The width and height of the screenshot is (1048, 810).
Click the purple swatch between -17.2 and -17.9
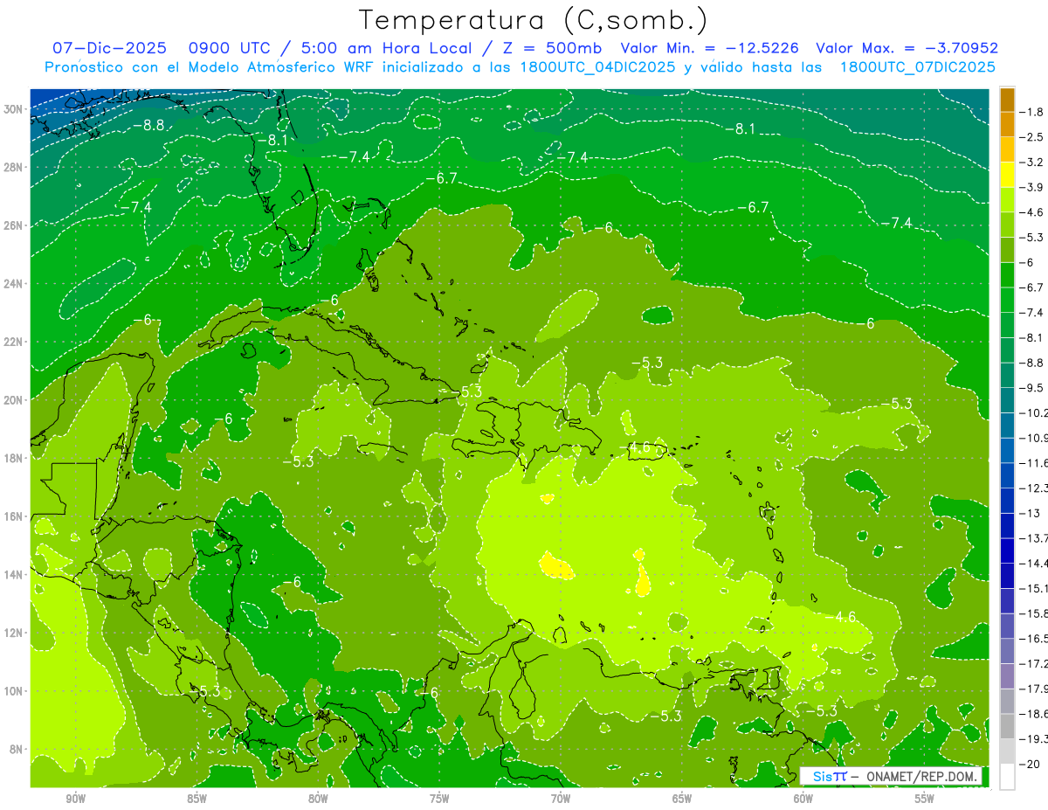tap(1007, 675)
